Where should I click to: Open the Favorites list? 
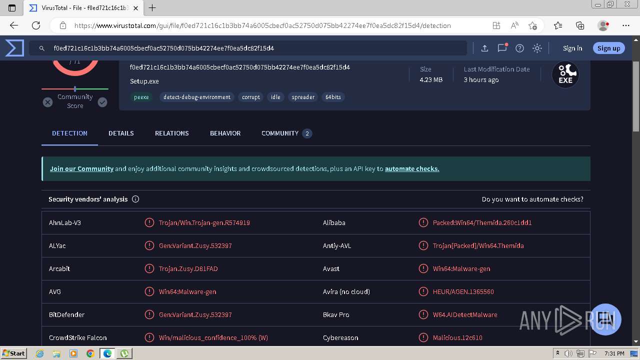click(558, 25)
